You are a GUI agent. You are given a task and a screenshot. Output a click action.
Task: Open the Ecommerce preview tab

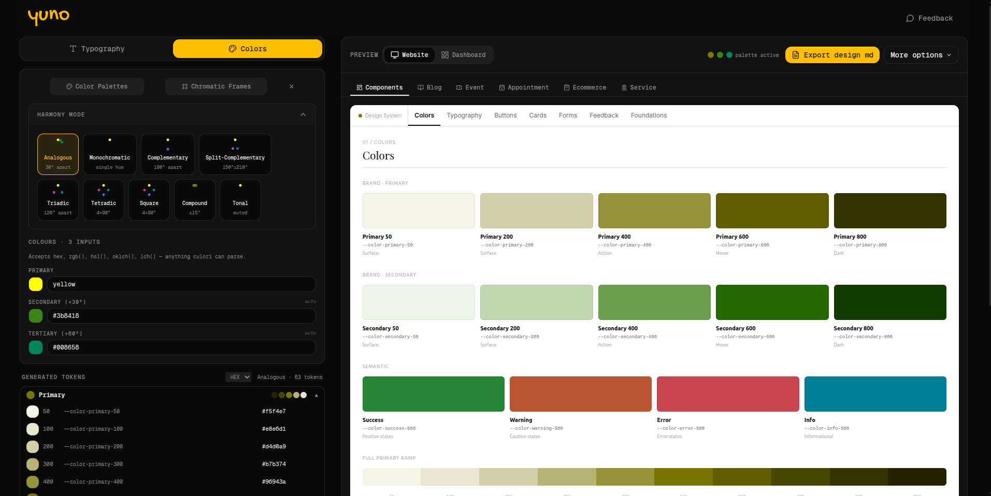click(585, 87)
